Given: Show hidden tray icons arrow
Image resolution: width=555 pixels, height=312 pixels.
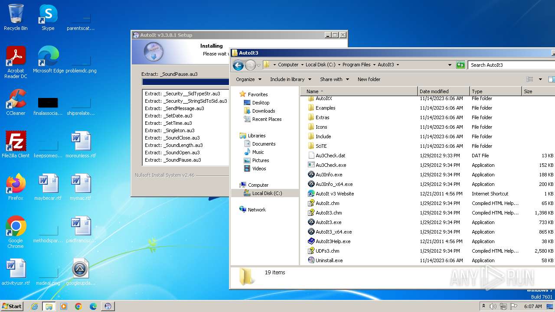Looking at the screenshot, I should coord(483,306).
